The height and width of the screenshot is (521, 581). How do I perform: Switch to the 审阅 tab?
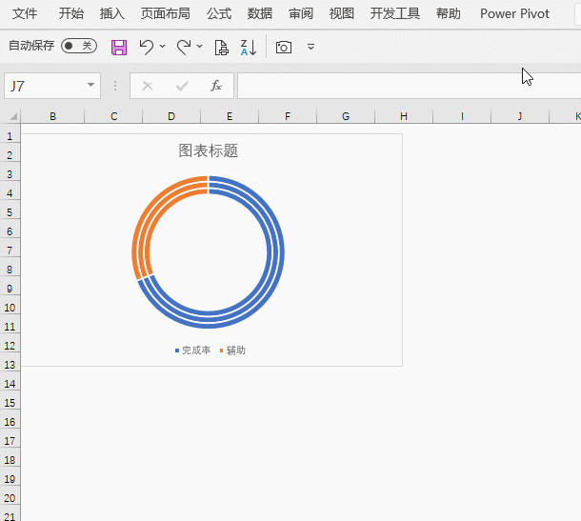(x=301, y=13)
